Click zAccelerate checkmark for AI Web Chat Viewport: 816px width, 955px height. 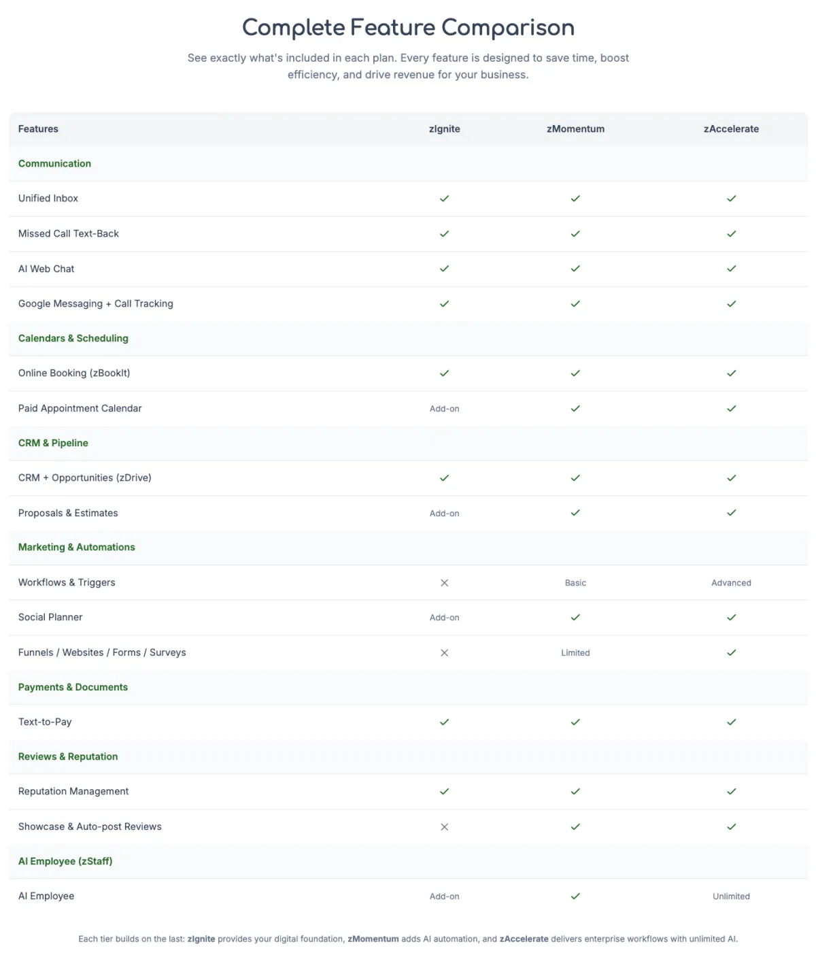click(x=731, y=269)
